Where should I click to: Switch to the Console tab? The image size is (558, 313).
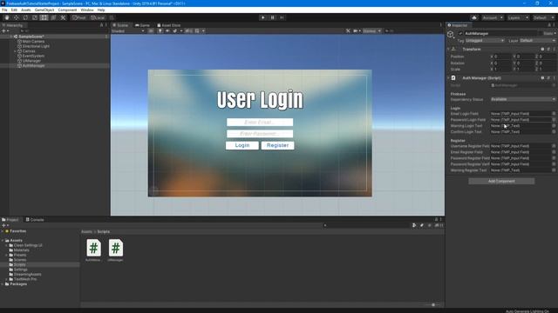pyautogui.click(x=35, y=220)
